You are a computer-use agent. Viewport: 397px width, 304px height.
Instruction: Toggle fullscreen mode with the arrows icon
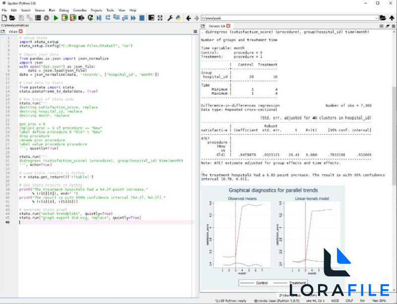160,18
